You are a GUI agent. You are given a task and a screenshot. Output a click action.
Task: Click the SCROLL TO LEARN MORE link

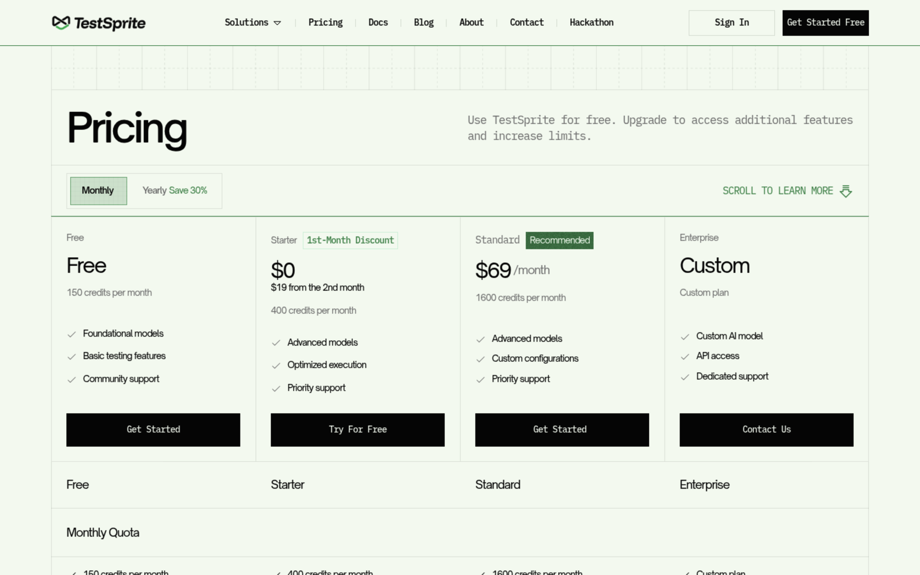tap(778, 191)
